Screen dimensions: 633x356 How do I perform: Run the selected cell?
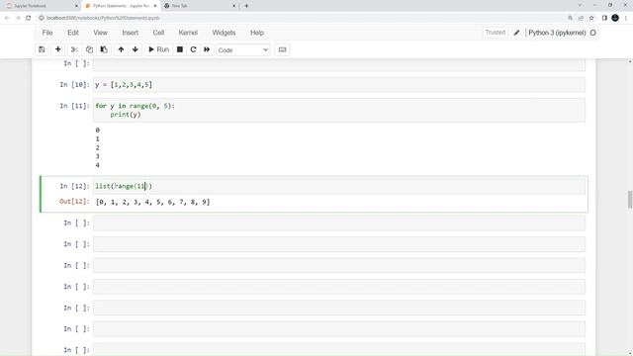click(x=158, y=49)
